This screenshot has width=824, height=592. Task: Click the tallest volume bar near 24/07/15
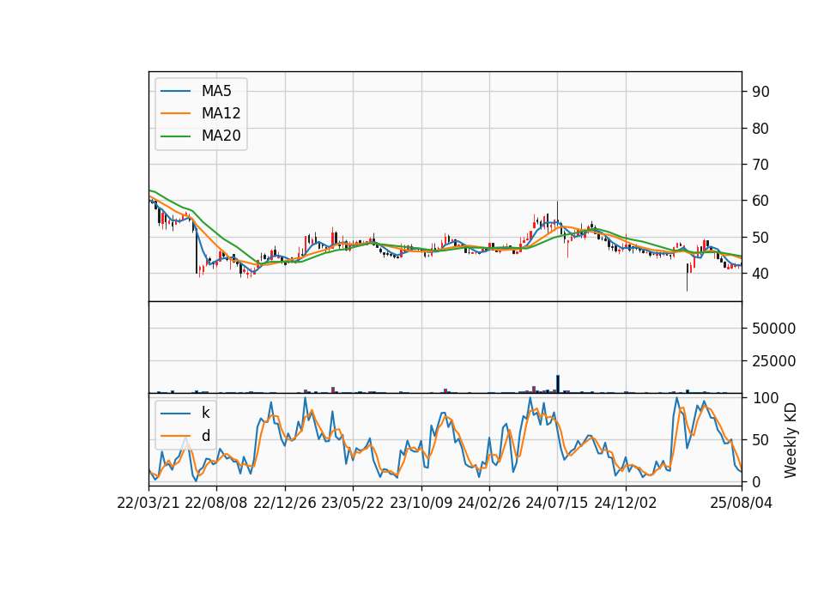point(558,384)
